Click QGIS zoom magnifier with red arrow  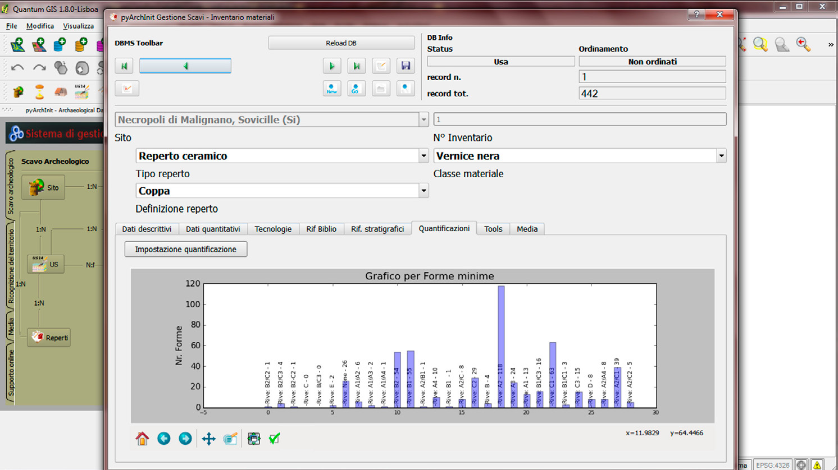[x=803, y=44]
